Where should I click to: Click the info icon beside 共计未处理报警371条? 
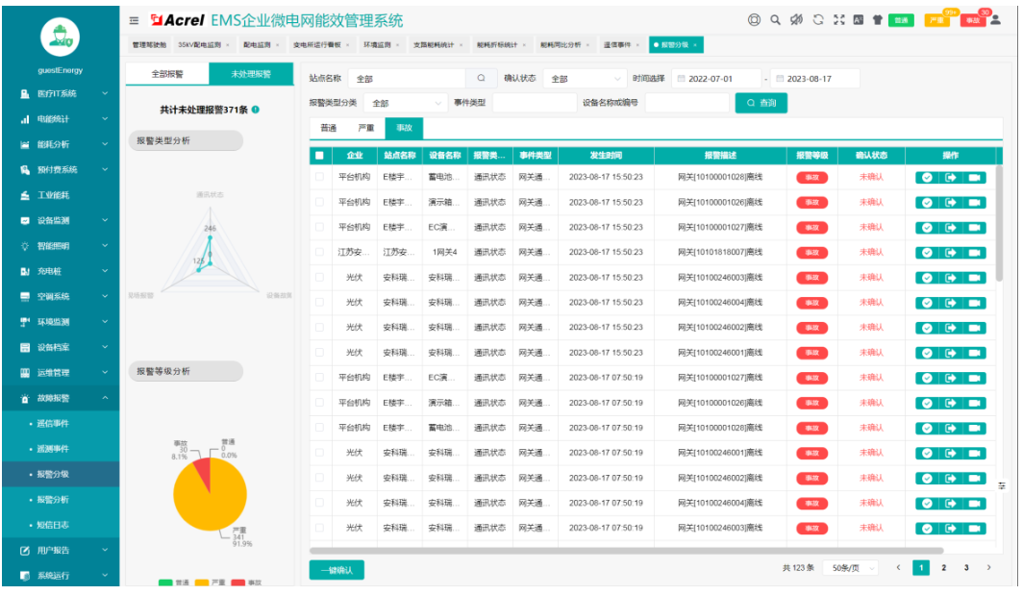(x=256, y=110)
